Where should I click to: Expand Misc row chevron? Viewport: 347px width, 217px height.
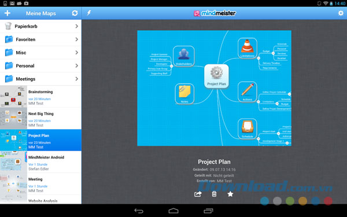(x=76, y=53)
